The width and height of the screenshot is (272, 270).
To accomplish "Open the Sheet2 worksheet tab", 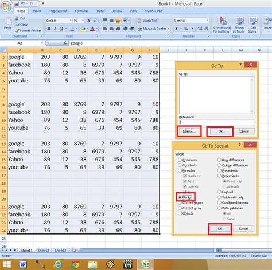I will coord(43,251).
